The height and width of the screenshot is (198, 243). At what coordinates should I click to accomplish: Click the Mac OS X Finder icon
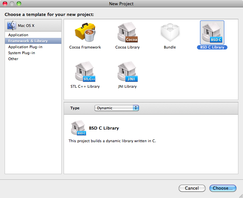(x=12, y=26)
